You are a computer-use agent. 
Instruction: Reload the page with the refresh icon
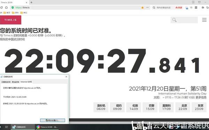[x=1, y=8]
